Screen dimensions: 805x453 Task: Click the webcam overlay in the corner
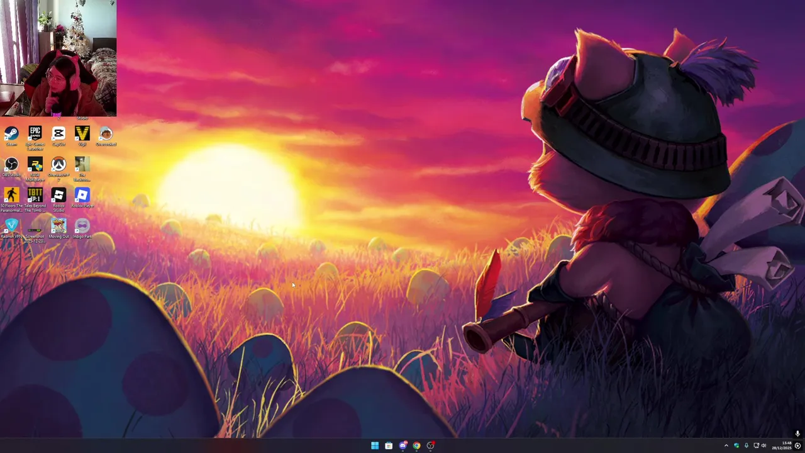pyautogui.click(x=58, y=59)
